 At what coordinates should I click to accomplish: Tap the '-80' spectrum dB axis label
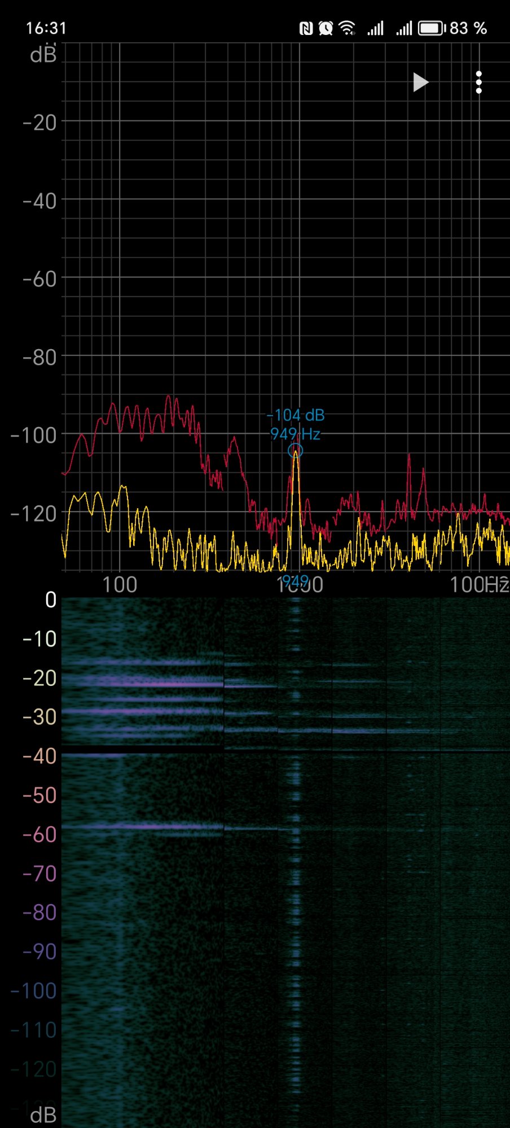click(39, 358)
